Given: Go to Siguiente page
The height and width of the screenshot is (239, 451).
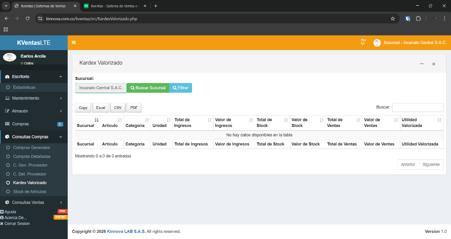Looking at the screenshot, I should 431,164.
